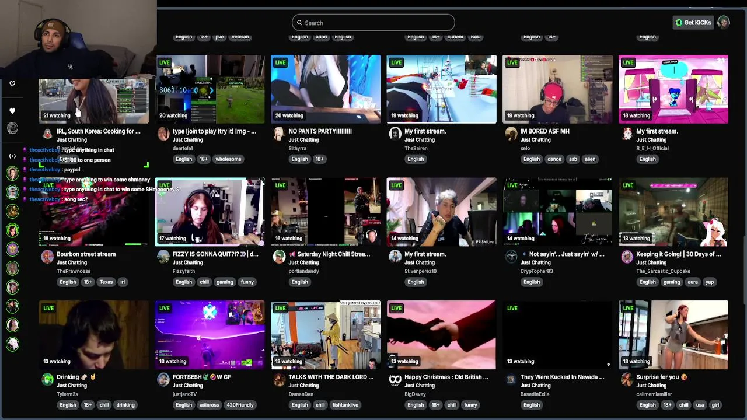Image resolution: width=747 pixels, height=420 pixels.
Task: Click the alien tag under xelo
Action: pyautogui.click(x=590, y=159)
